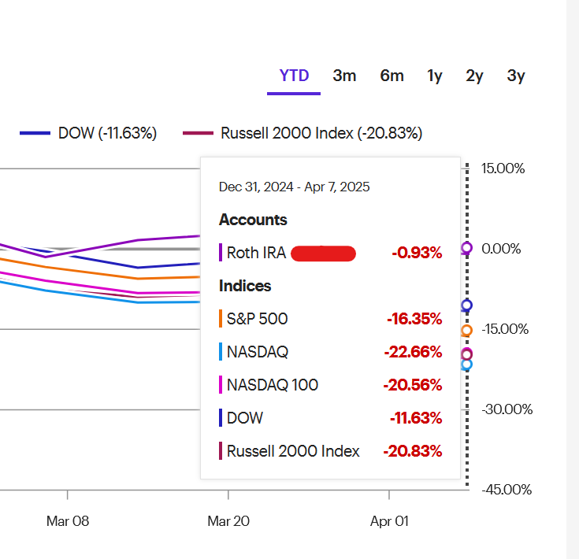This screenshot has height=559, width=579.
Task: Click the Mar 20 x-axis date label
Action: coord(228,521)
